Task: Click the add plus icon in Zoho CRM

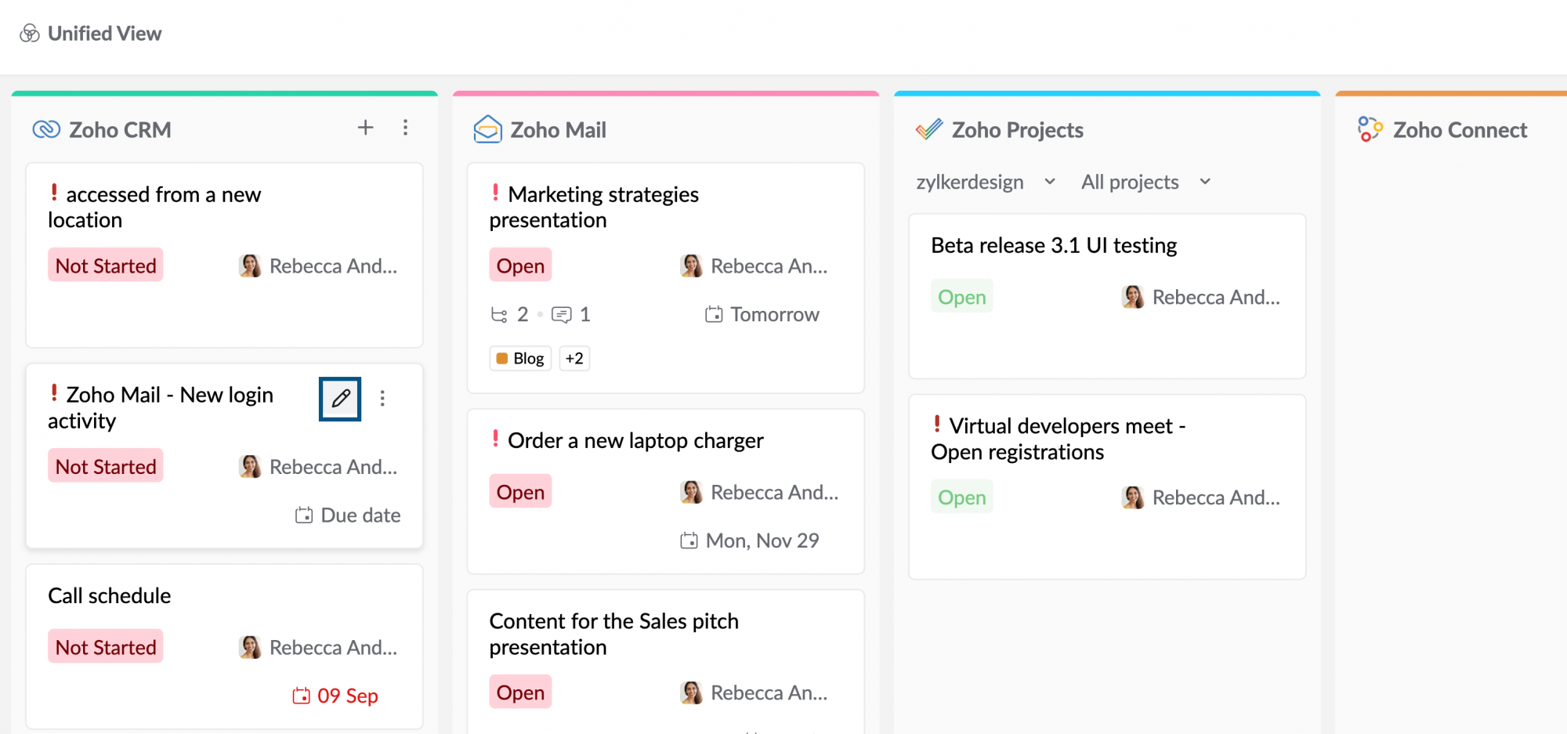Action: [x=365, y=128]
